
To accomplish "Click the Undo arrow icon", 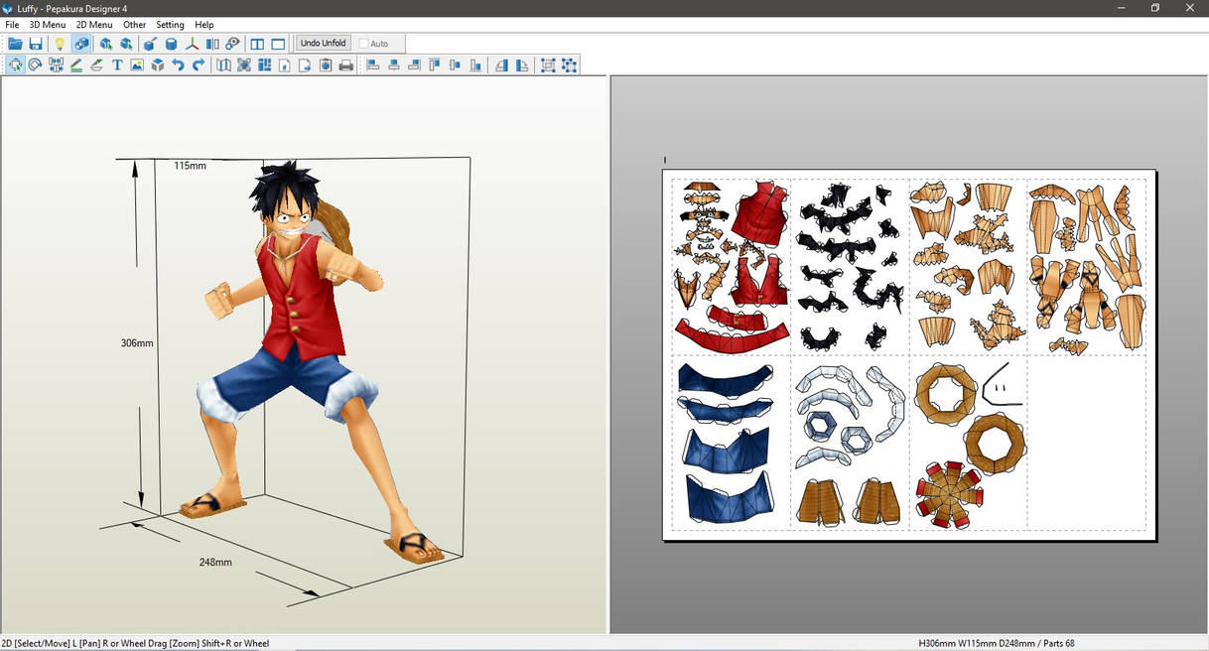I will tap(178, 65).
